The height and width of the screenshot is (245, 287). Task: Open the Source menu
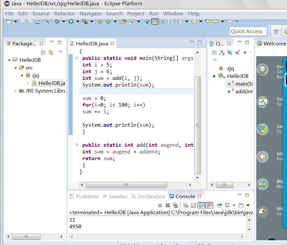pos(41,13)
